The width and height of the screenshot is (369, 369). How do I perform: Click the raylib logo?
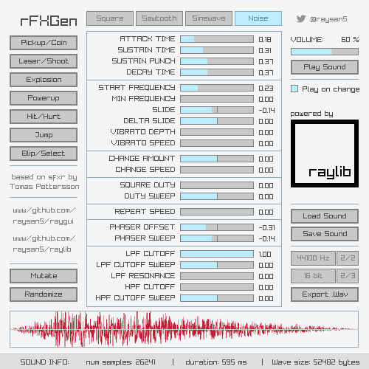point(325,154)
